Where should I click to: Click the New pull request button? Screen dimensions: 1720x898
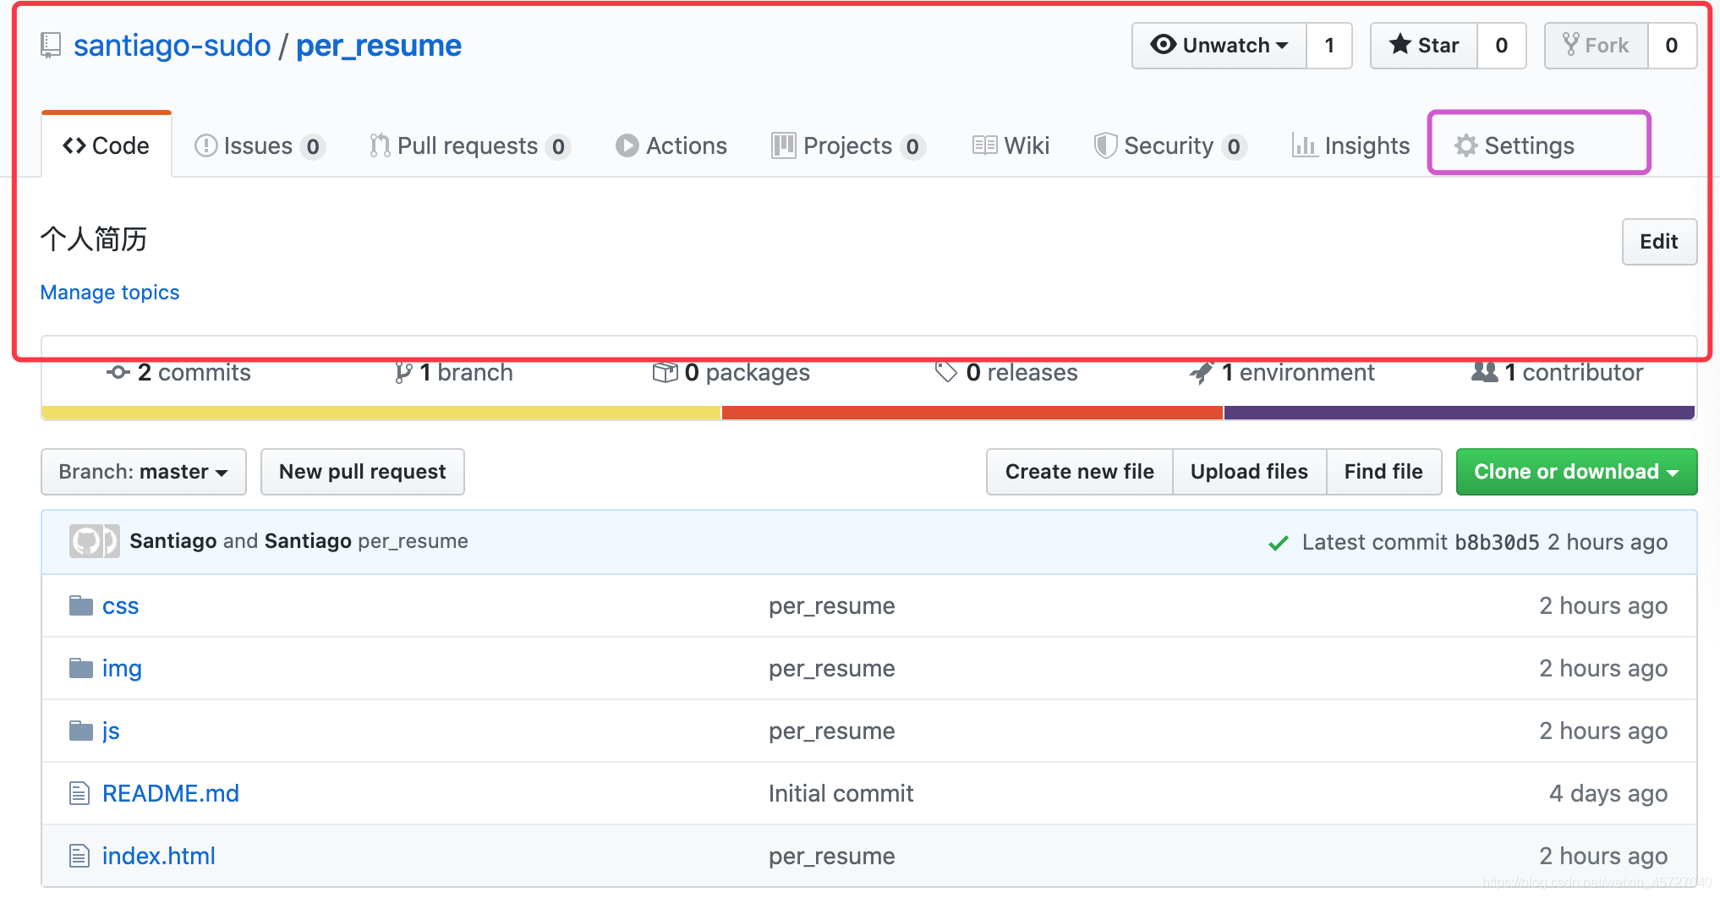(x=363, y=472)
